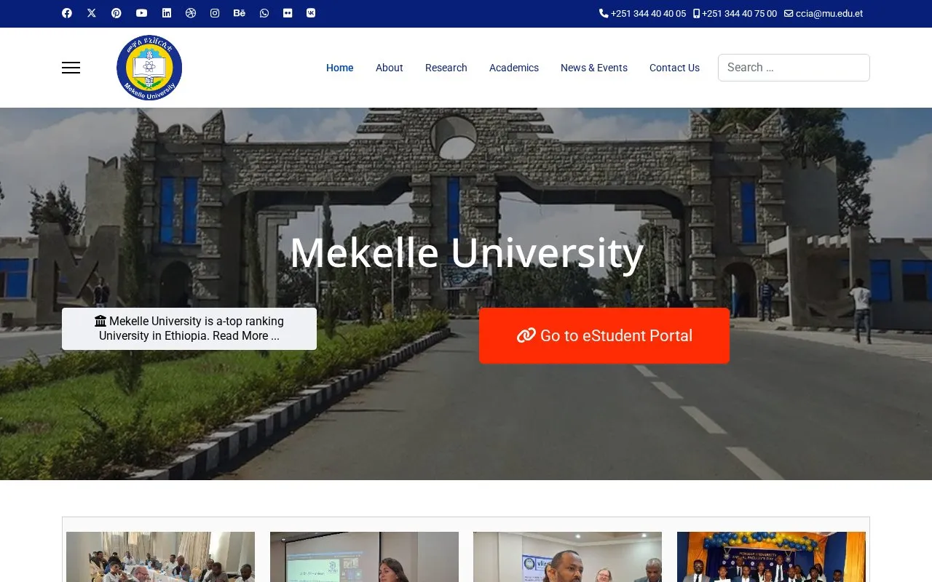The image size is (932, 582).
Task: Open the X (Twitter) social icon
Action: [92, 13]
